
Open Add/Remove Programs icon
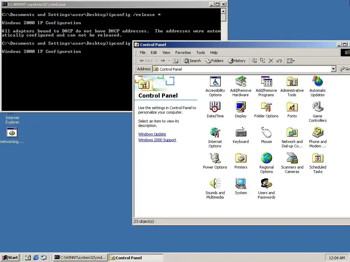tap(266, 86)
